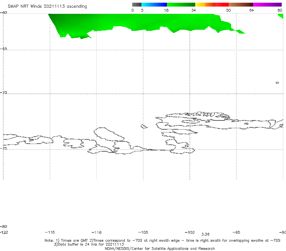Click the small island outline near -105 longitude
The height and width of the screenshot is (251, 286).
tap(144, 126)
